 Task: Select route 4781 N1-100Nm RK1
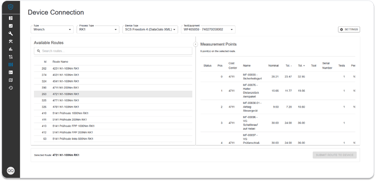[x=113, y=107]
